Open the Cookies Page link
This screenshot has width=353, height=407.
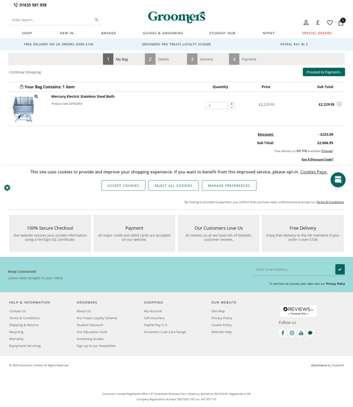click(x=314, y=172)
